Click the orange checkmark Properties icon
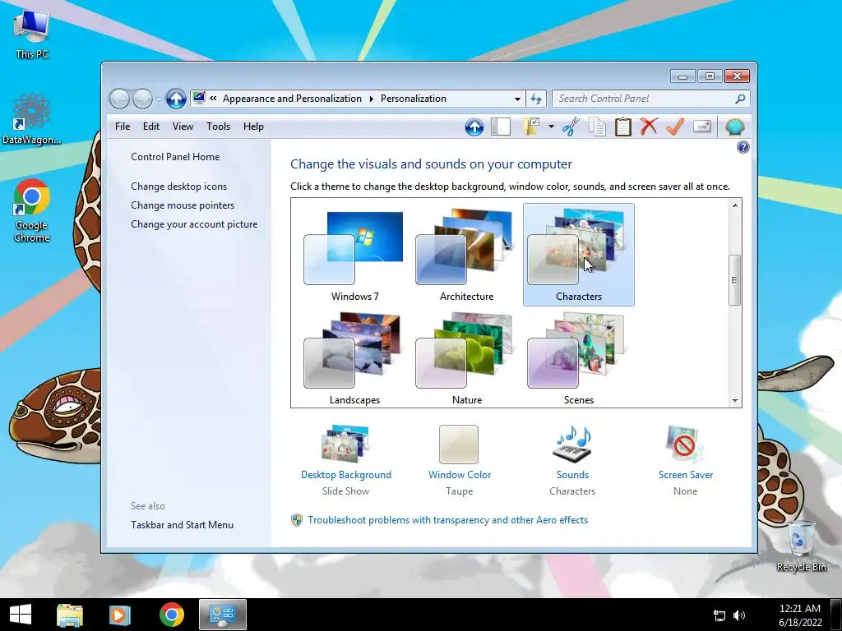 675,127
